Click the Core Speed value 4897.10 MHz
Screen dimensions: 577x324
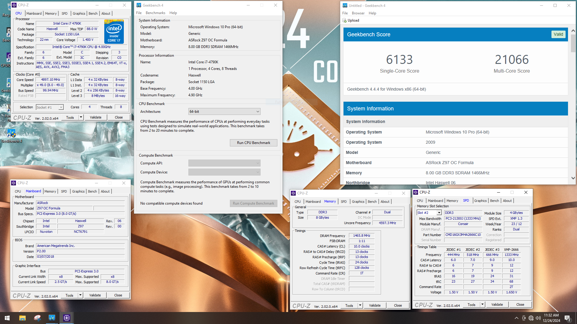pos(50,80)
